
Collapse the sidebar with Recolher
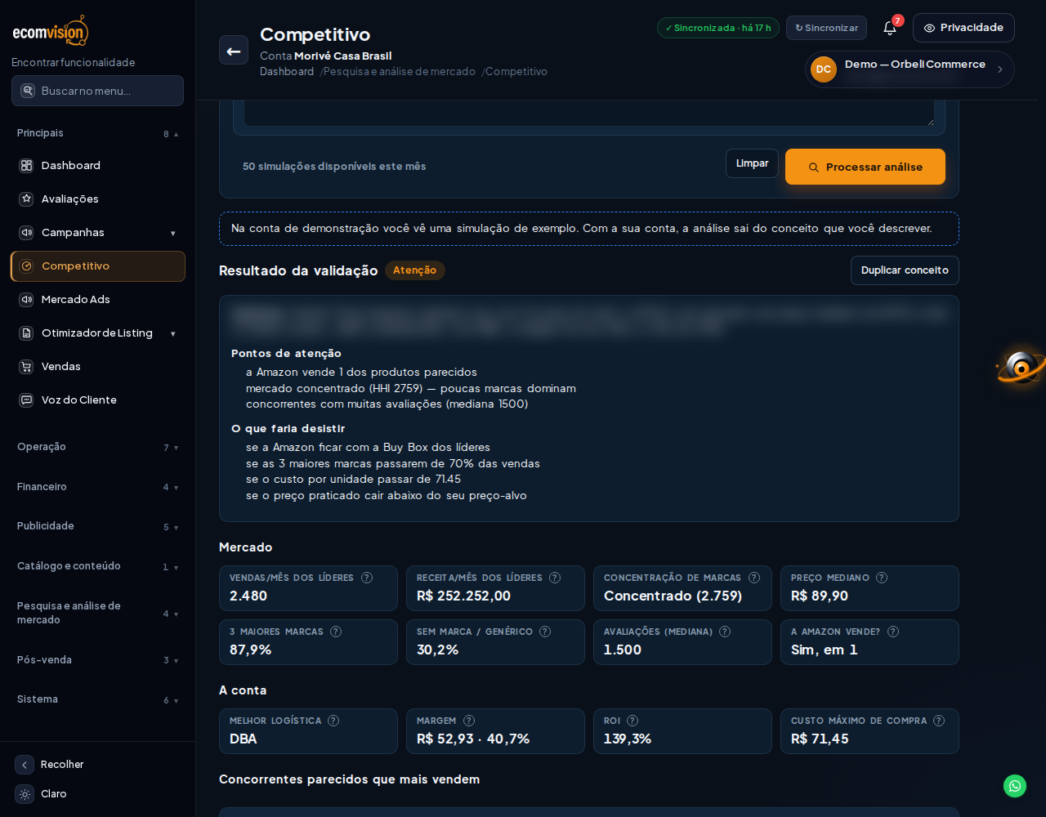tap(50, 765)
